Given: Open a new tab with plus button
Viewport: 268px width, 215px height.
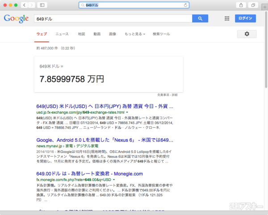Looking at the screenshot, I should [265, 7].
